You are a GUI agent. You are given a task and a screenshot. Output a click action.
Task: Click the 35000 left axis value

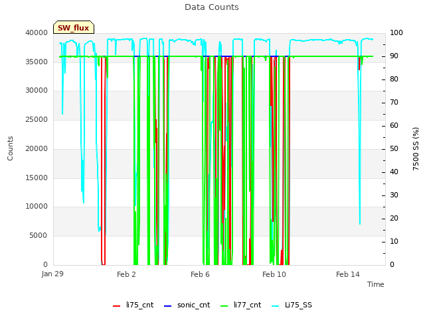37,62
